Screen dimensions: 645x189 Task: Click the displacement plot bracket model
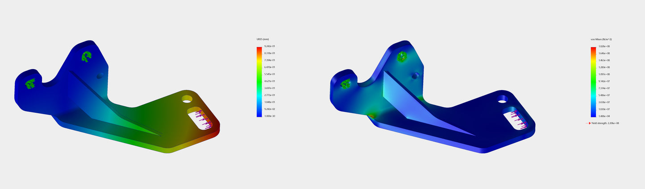point(117,97)
